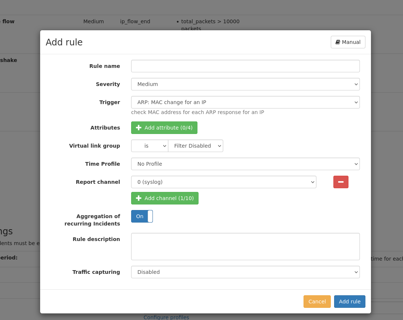Viewport: 403px width, 320px height.
Task: Open the Time Profile dropdown
Action: [245, 164]
